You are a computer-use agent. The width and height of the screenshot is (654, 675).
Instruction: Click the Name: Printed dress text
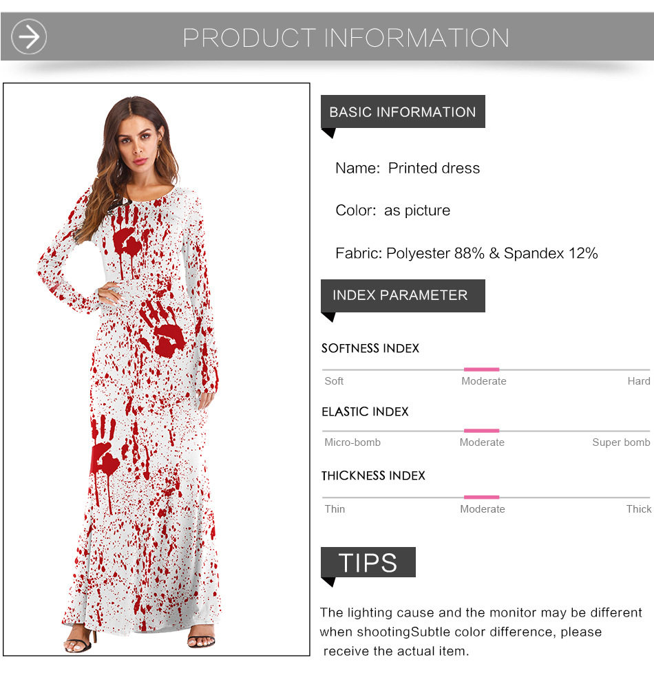(x=408, y=168)
